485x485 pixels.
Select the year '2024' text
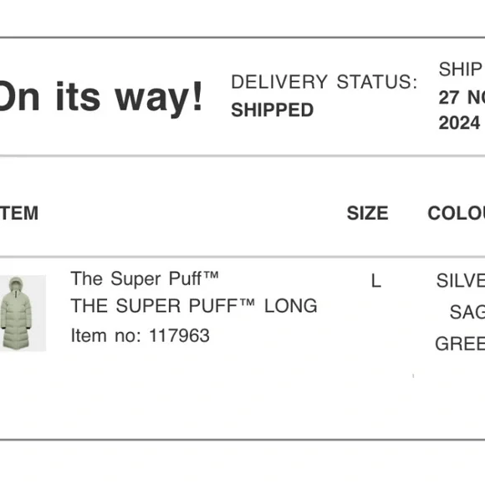click(459, 123)
